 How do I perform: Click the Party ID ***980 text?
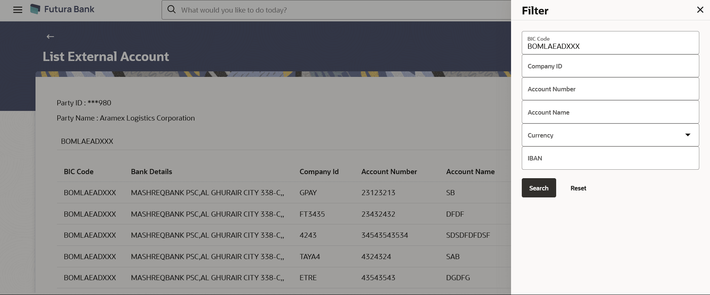tap(84, 103)
